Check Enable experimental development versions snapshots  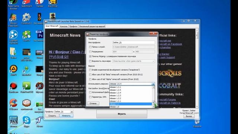90,70
